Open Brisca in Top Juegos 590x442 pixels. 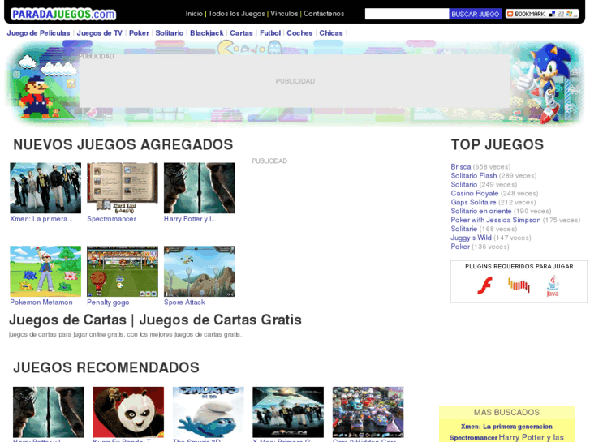[461, 166]
